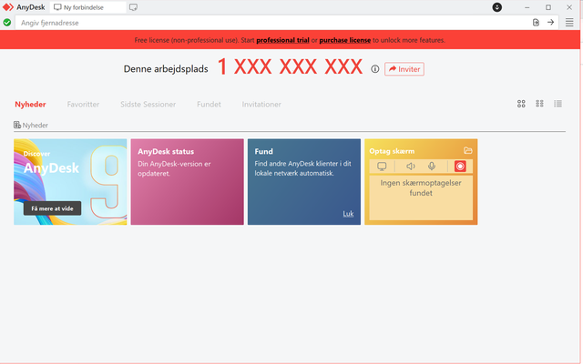Minimize the AnyDesk window
Screen dimensions: 583x364
click(x=527, y=7)
